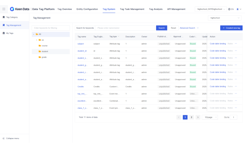This screenshot has width=245, height=148.
Task: Open the app grid launcher icon
Action: click(x=4, y=9)
